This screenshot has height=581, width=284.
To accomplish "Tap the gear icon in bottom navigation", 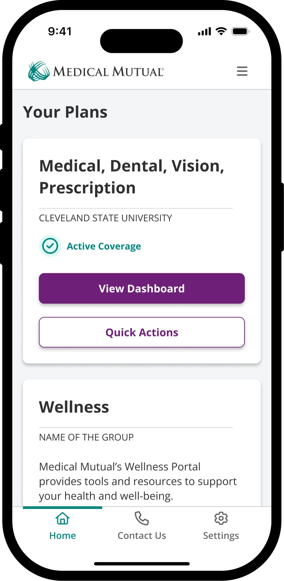I will tap(221, 518).
